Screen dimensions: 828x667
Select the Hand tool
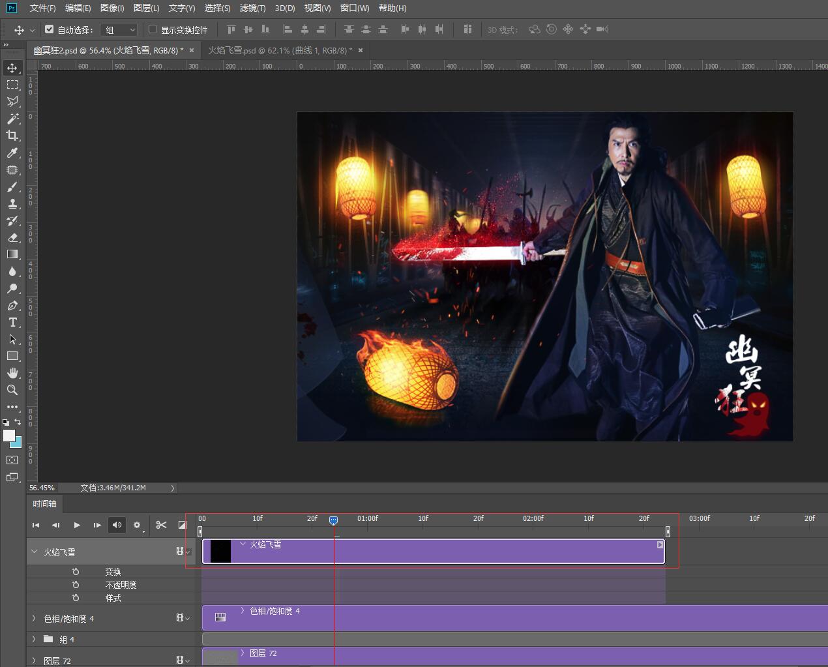click(12, 373)
